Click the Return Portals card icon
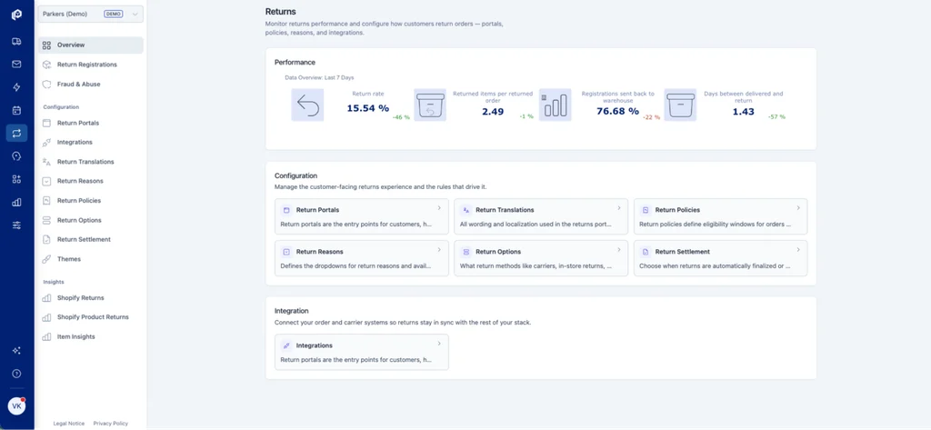The image size is (931, 430). click(x=286, y=210)
